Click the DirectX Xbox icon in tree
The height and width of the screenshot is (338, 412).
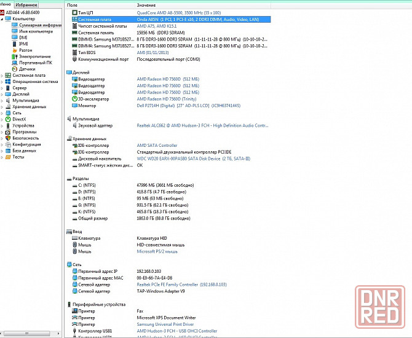point(8,119)
